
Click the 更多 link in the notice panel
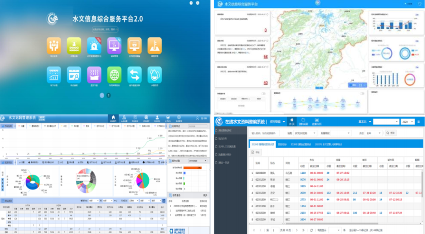(x=205, y=195)
